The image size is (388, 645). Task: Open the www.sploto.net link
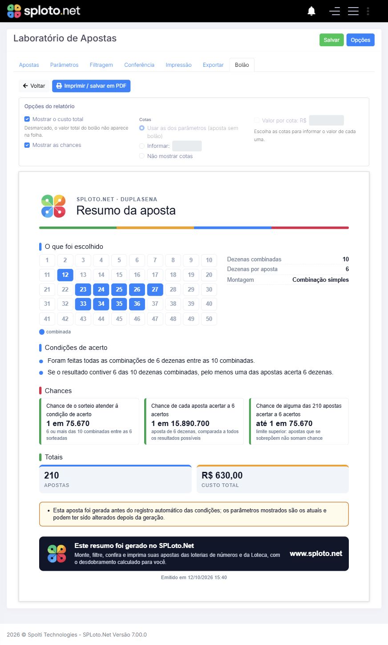[316, 554]
